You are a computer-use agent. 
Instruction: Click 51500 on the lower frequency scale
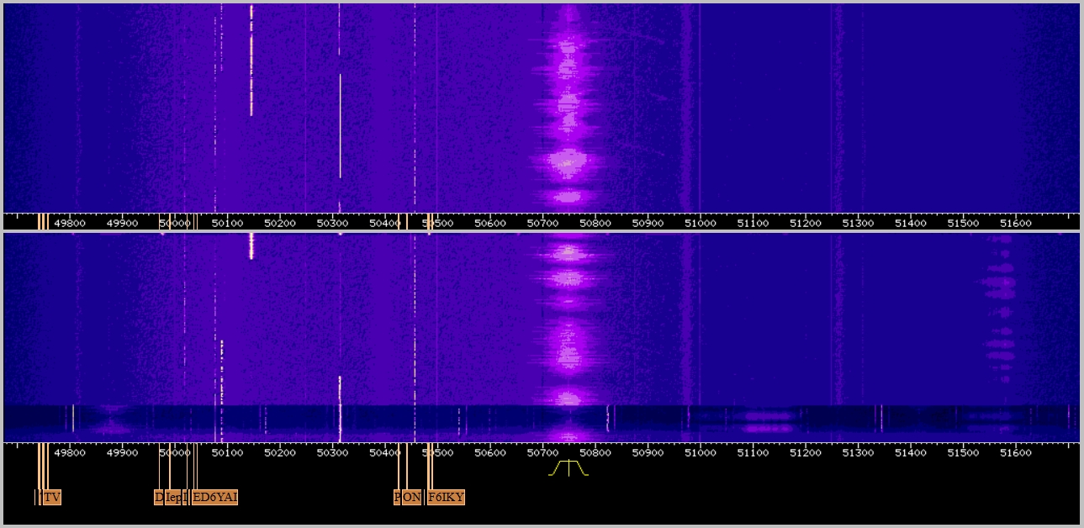coord(964,452)
